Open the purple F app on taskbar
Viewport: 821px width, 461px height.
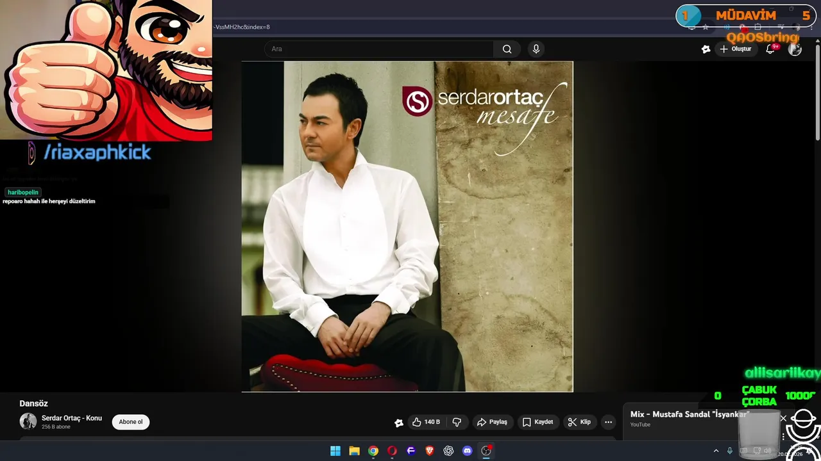(x=411, y=451)
